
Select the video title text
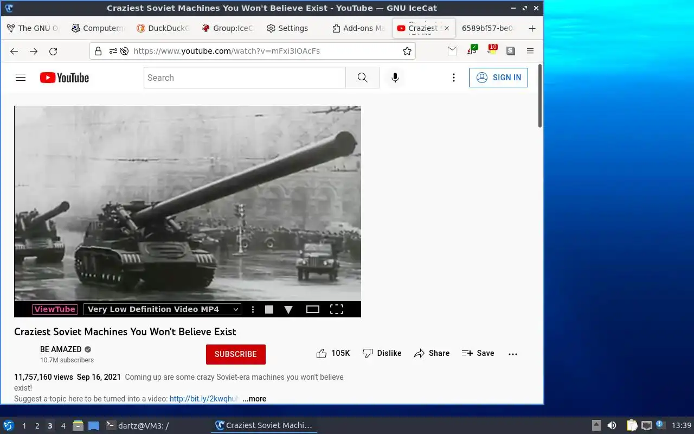[x=125, y=331]
